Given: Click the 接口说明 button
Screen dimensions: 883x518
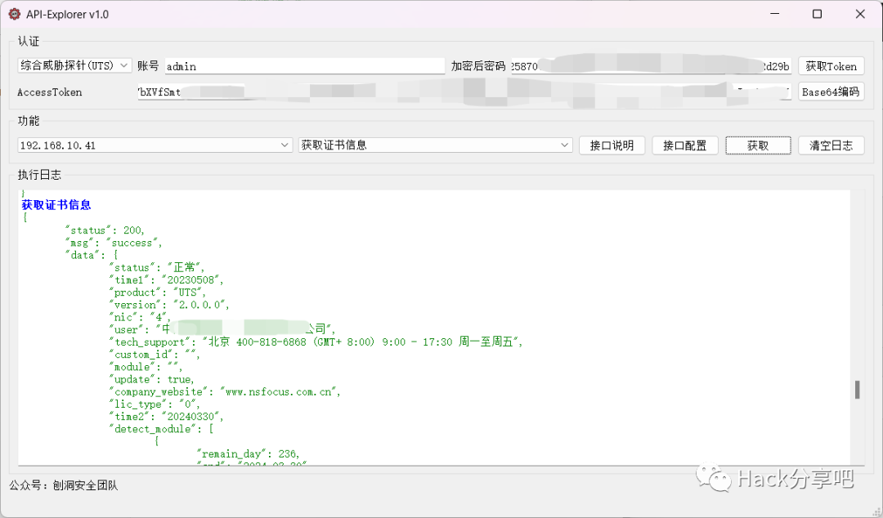Looking at the screenshot, I should 612,145.
